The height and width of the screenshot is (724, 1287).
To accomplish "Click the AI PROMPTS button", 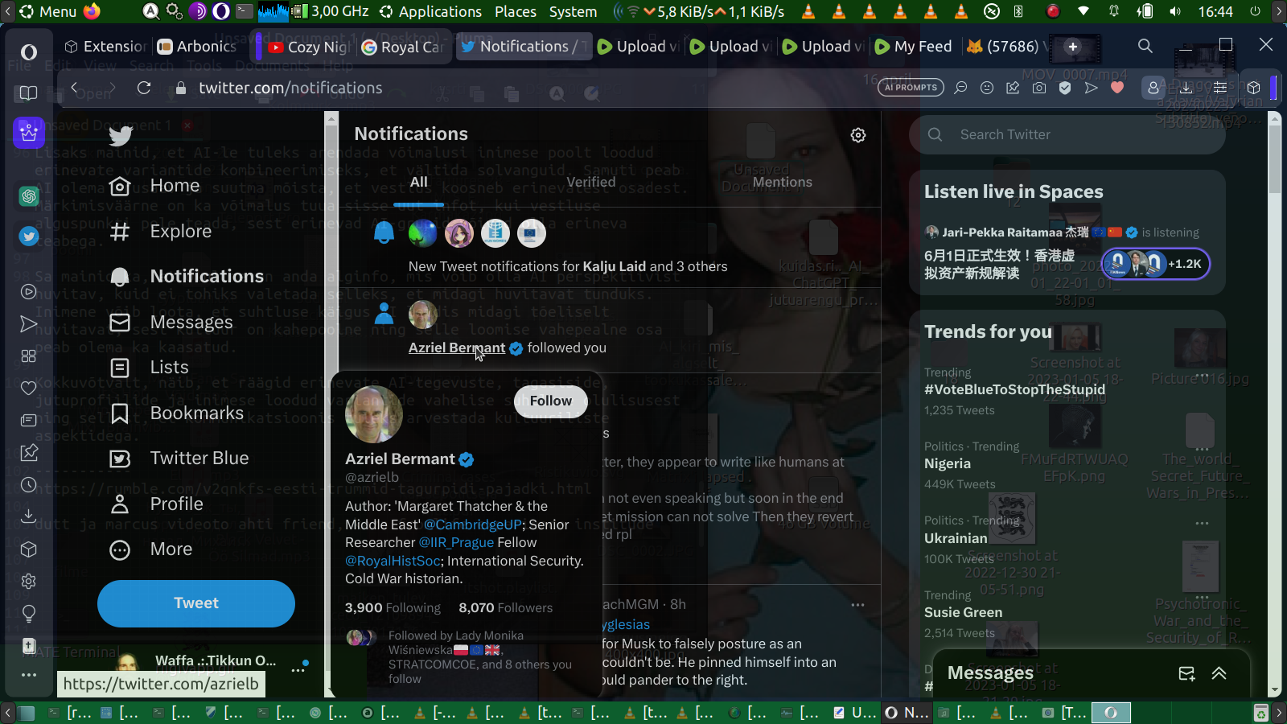I will 911,88.
